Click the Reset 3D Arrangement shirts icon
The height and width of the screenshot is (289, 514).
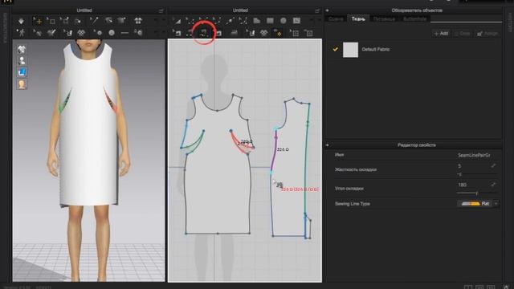click(138, 21)
